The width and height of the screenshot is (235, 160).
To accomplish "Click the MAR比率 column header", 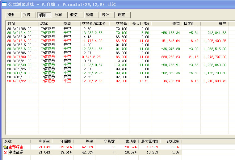I will [x=171, y=141].
